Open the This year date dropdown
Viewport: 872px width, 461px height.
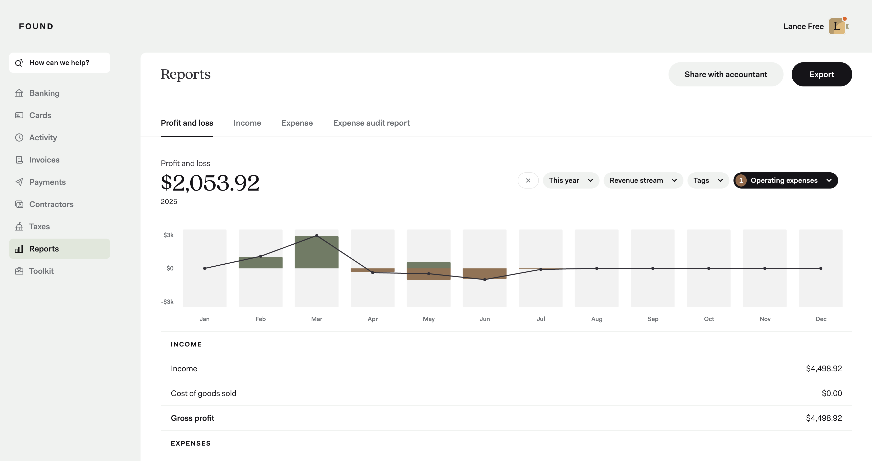click(571, 180)
